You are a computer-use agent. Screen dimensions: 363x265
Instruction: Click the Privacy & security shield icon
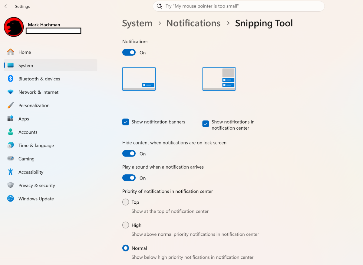(10, 185)
